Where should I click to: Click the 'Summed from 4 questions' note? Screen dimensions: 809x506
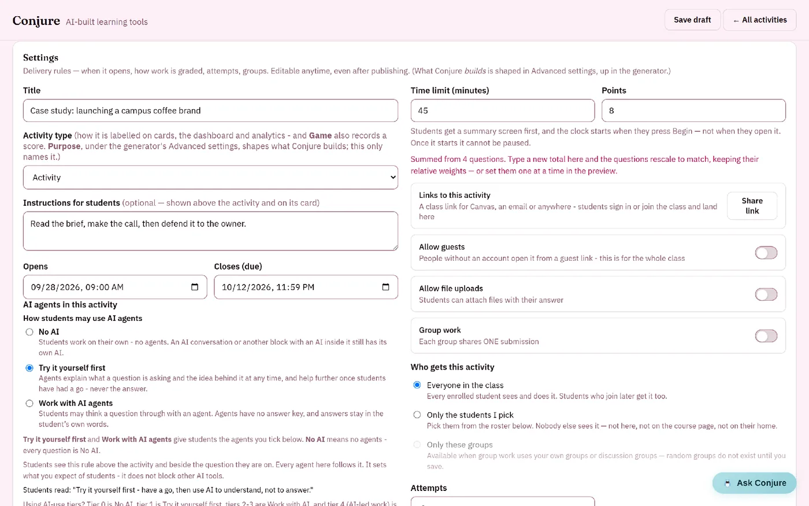[x=585, y=165]
